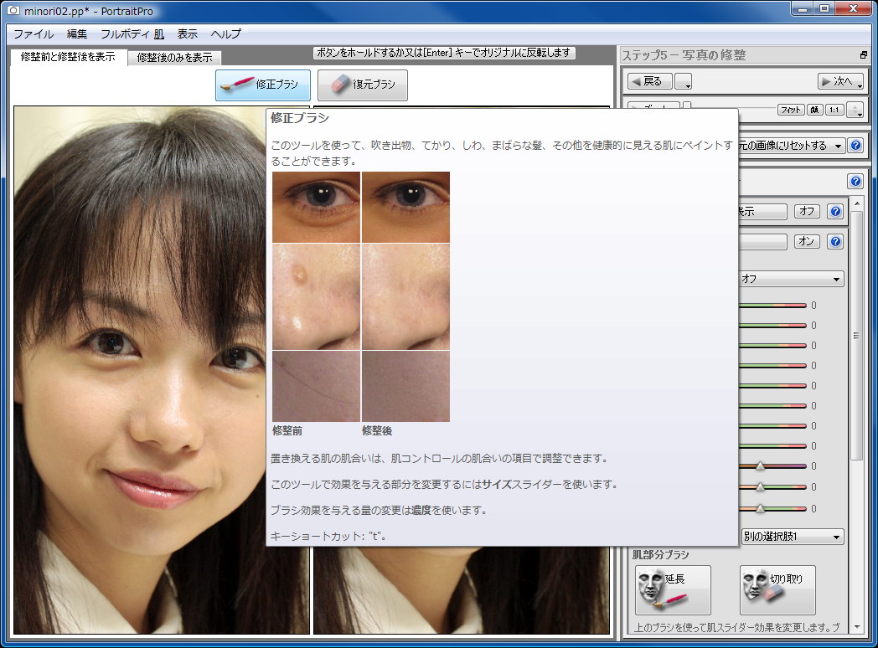Image resolution: width=878 pixels, height=648 pixels.
Task: Maximize the PortraitPro window
Action: coord(824,8)
